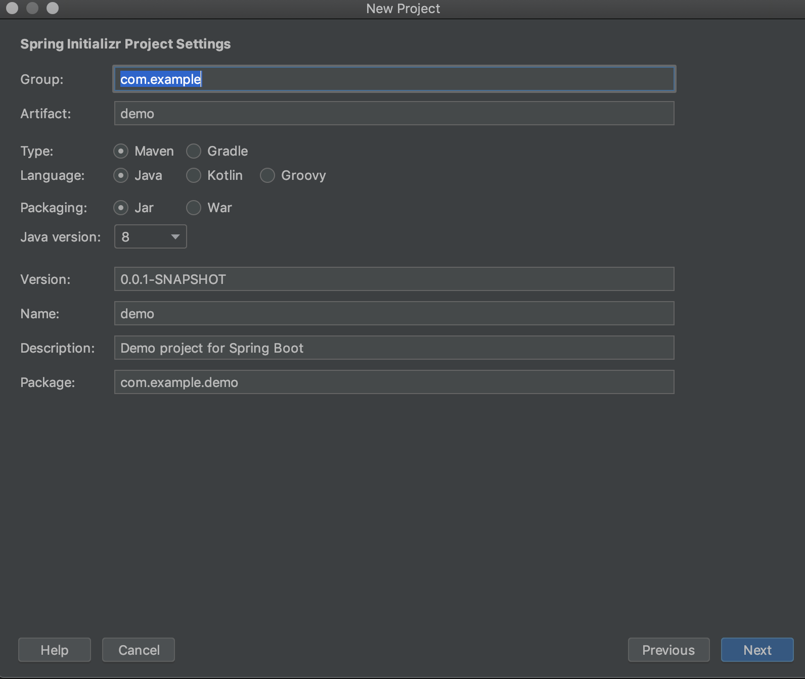This screenshot has width=805, height=679.
Task: Click the Type label
Action: pos(37,151)
